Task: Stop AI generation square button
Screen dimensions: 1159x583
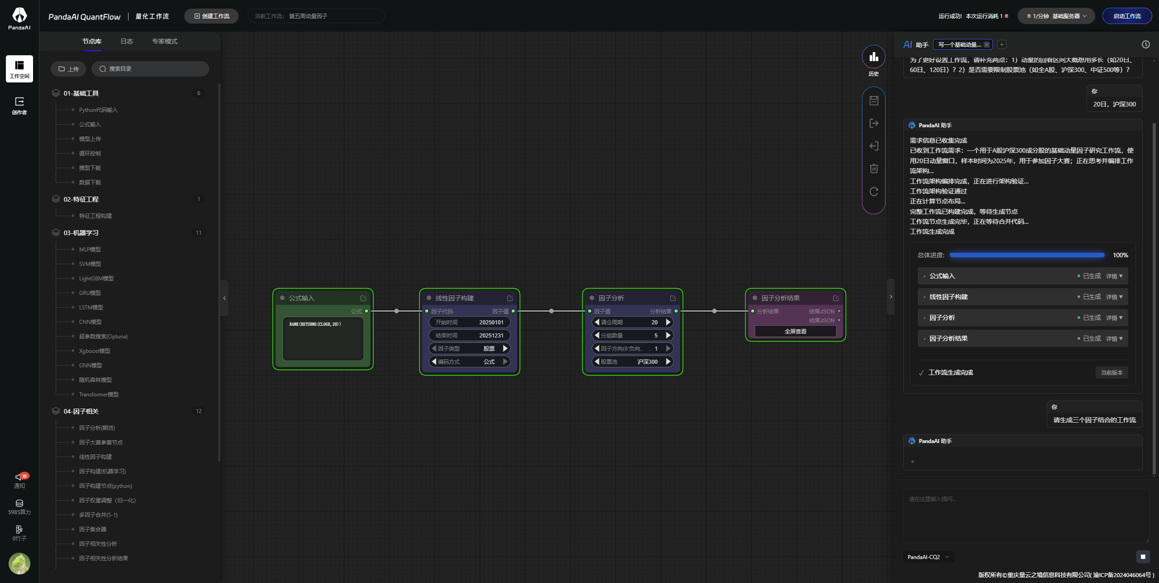Action: 1143,557
